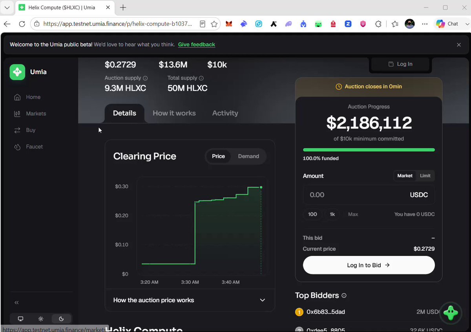Viewport: 471px width, 332px height.
Task: Click the floating Umia mascot button
Action: [451, 313]
